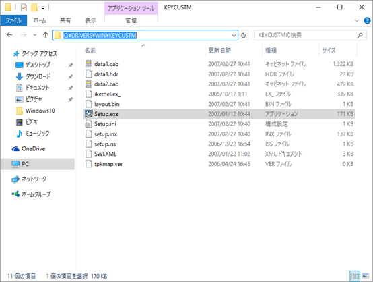Click the Setup.ini file icon
Screen dimensions: 373x282
point(88,124)
